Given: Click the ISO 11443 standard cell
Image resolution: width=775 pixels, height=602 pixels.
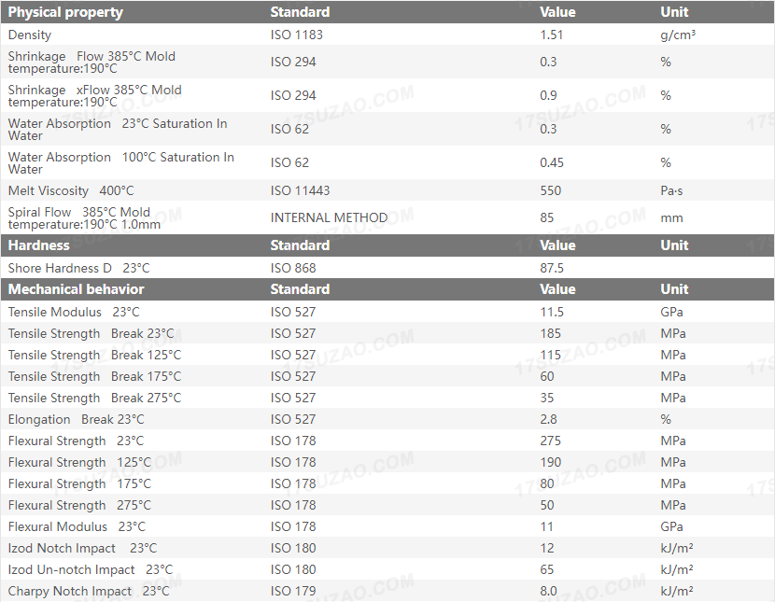Looking at the screenshot, I should (x=300, y=190).
